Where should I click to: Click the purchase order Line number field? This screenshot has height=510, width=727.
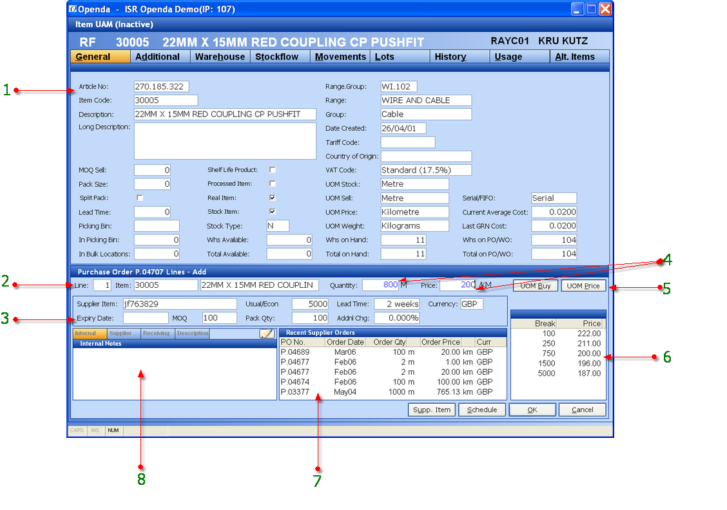pos(102,285)
